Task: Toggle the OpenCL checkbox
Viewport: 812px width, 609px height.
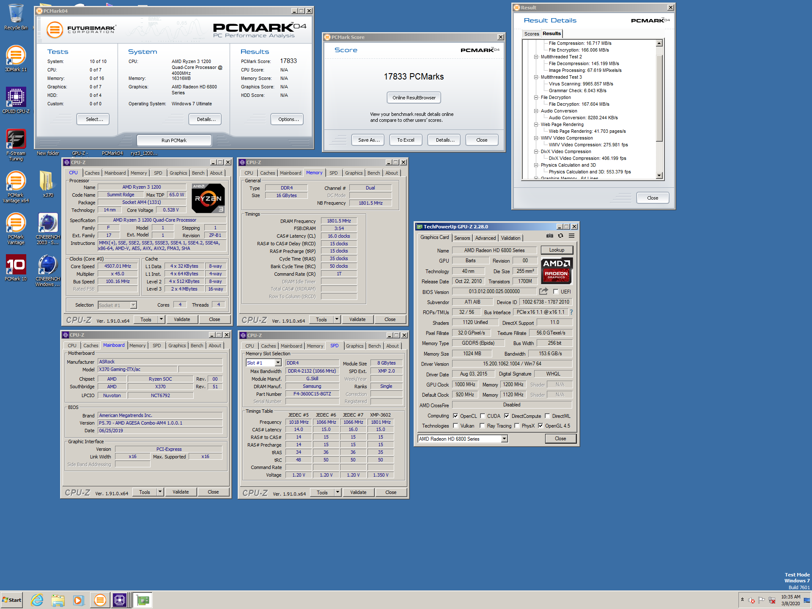Action: point(455,416)
